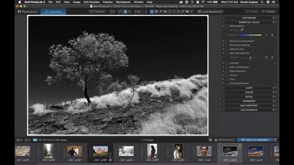Screen dimensions: 294x165
Task: Expand the DxO Smart Lighting section
Action: point(223,45)
